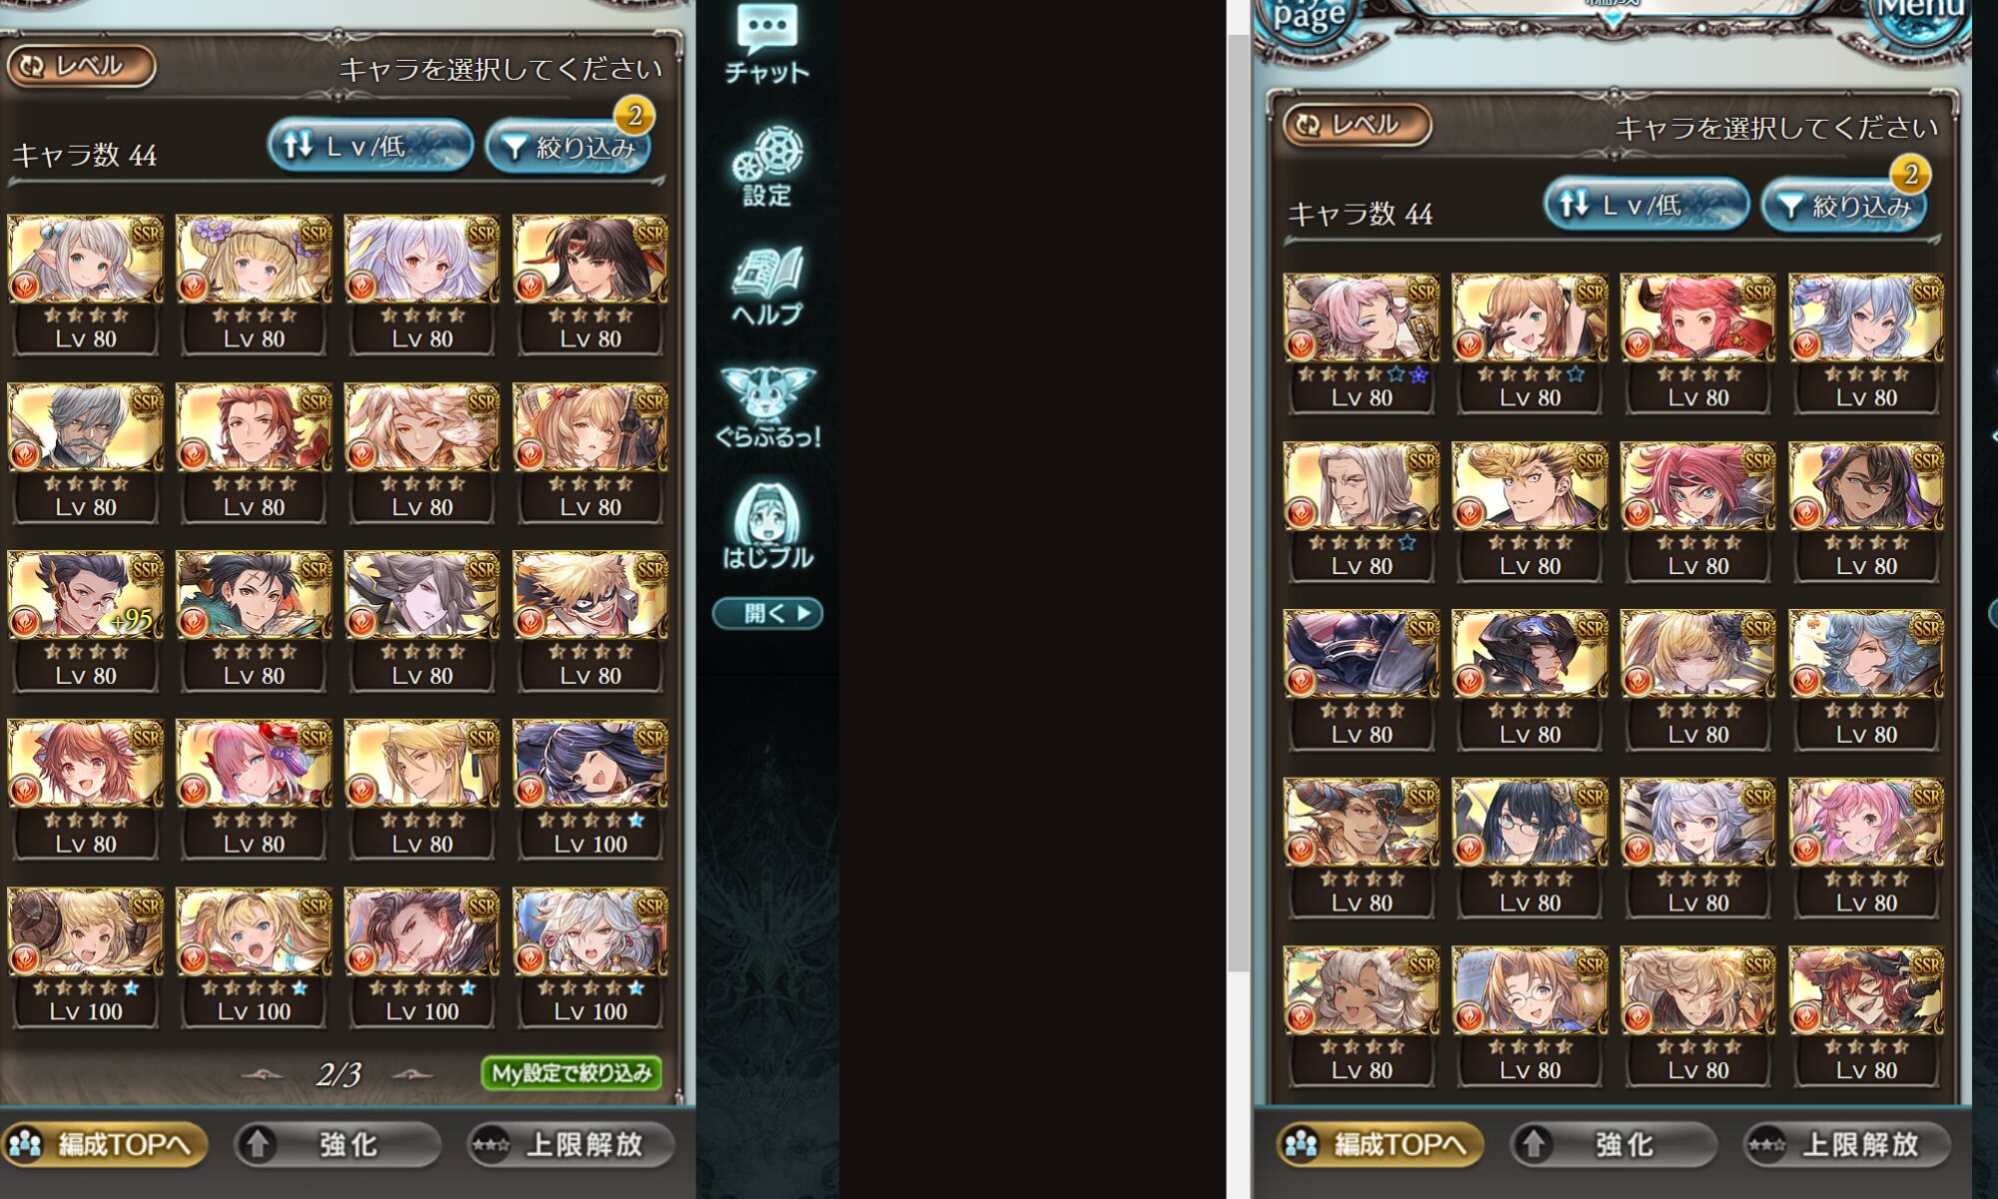Click My設定で絞り込み green button
The height and width of the screenshot is (1199, 1998).
point(571,1073)
